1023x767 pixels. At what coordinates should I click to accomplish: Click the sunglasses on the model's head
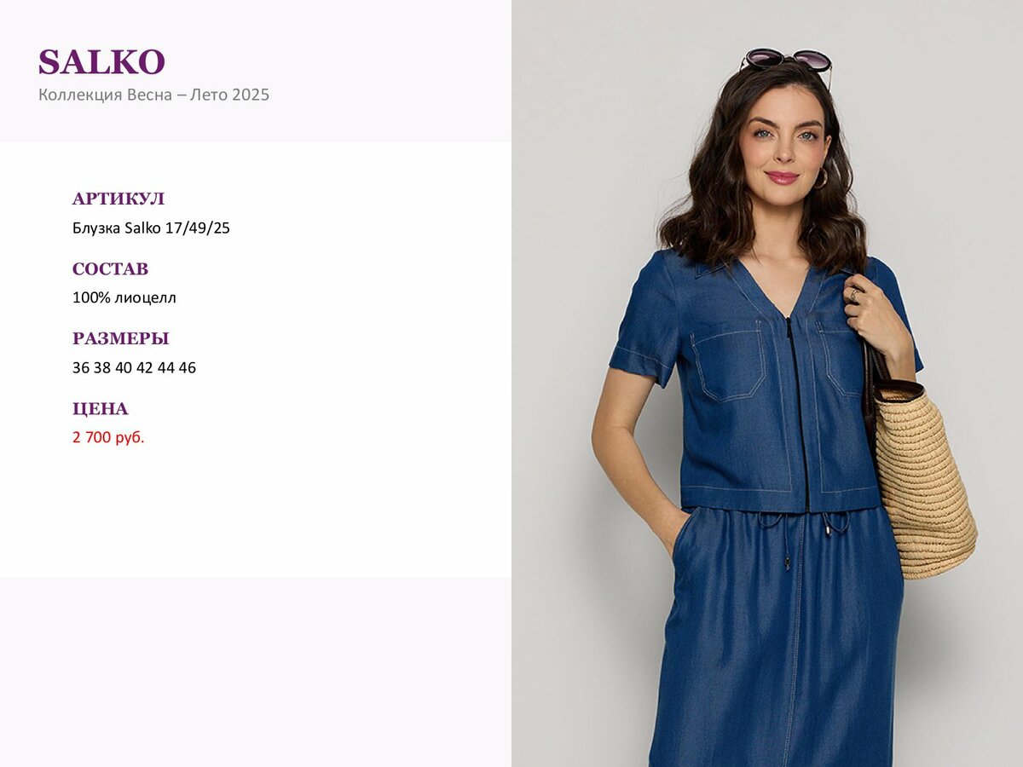786,61
